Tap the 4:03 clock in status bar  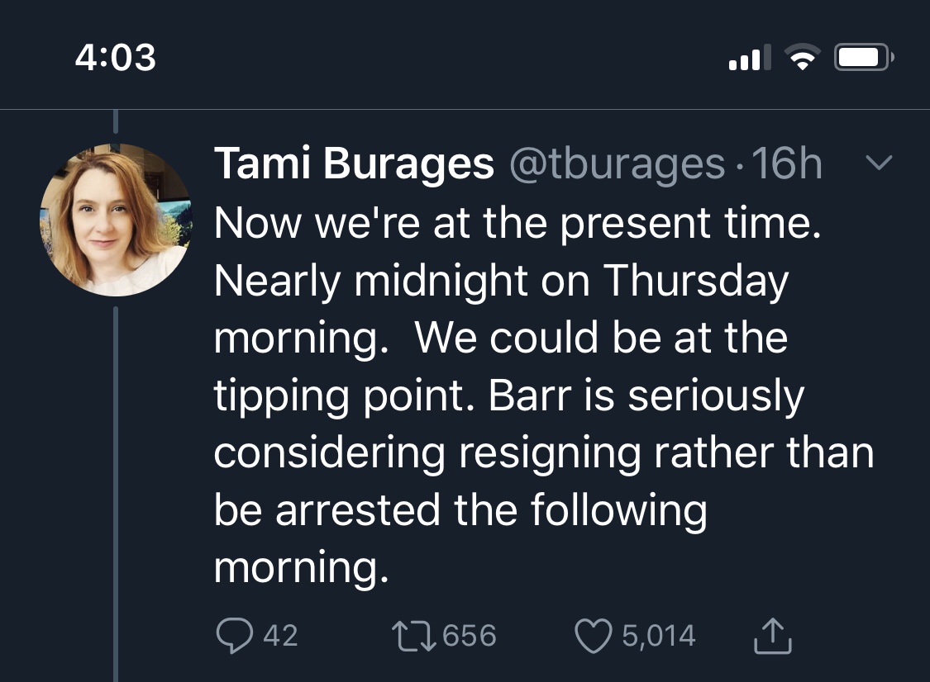(115, 57)
